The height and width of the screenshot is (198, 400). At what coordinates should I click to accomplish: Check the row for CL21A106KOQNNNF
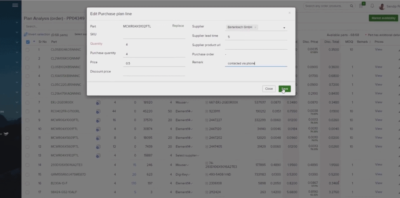click(x=27, y=59)
